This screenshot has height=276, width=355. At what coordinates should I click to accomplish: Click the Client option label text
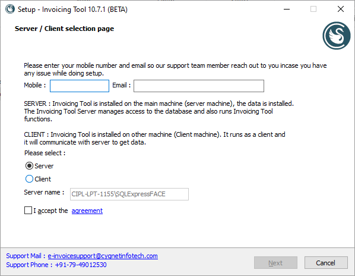coord(43,179)
